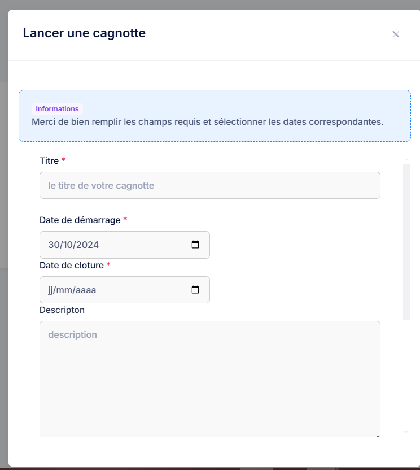The width and height of the screenshot is (420, 470).
Task: Click the Titre field label
Action: tap(49, 160)
